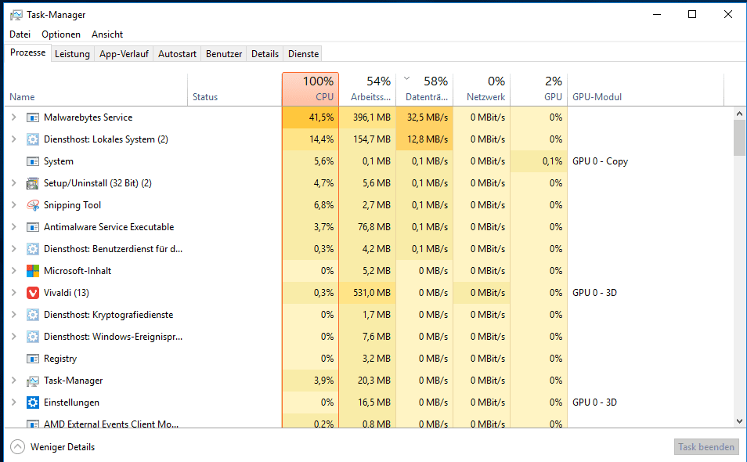Expand Diensthost: Lokales System (2) group
Screen dimensions: 747x462
click(x=14, y=139)
